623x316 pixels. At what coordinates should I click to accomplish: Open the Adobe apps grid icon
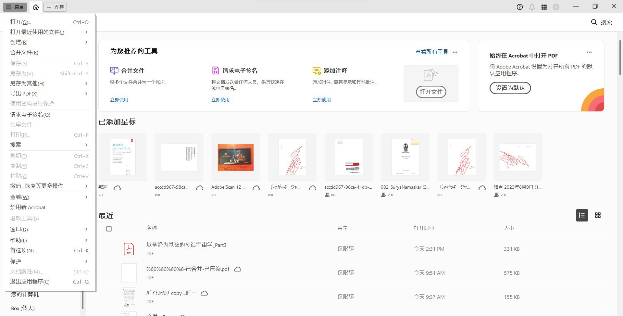coord(544,7)
